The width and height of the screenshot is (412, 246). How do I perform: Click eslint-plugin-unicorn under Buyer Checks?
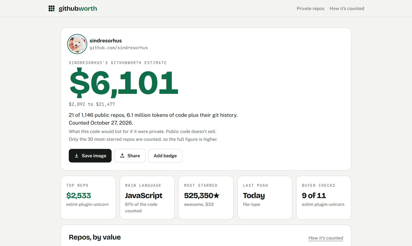coord(323,204)
